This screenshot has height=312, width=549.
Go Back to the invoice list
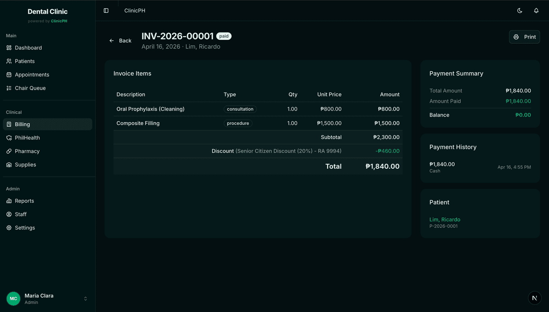pyautogui.click(x=120, y=41)
